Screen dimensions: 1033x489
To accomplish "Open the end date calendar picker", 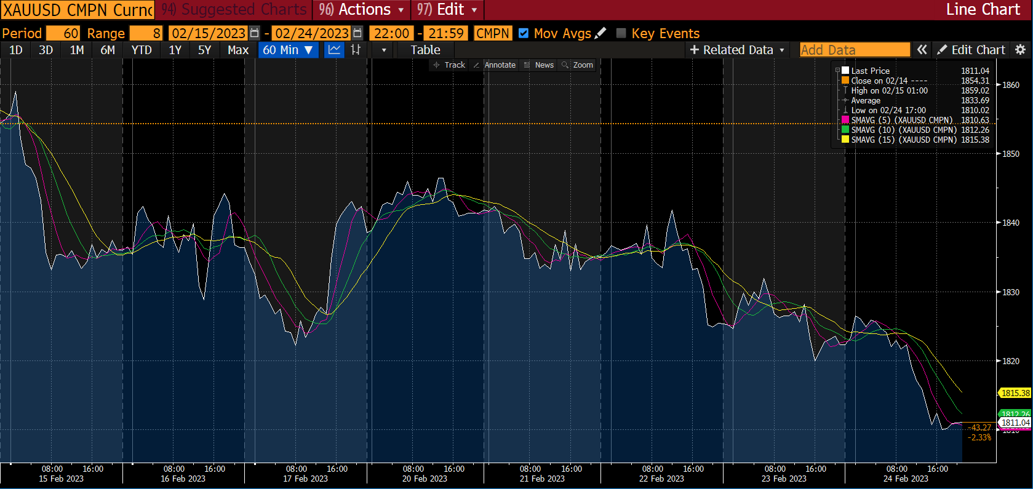I will pos(357,33).
